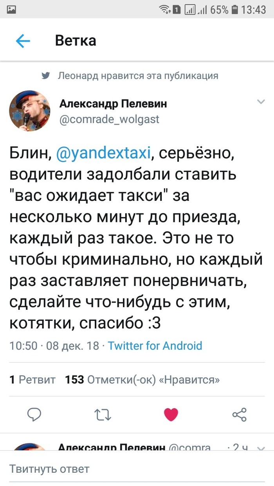This screenshot has height=486, width=274.
Task: Tap the battery icon in status bar
Action: pos(235,9)
